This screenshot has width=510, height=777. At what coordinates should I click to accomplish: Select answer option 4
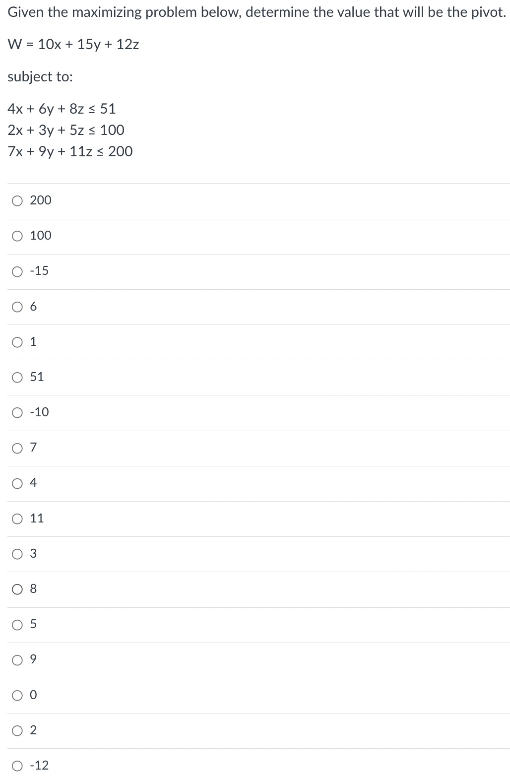[x=17, y=483]
